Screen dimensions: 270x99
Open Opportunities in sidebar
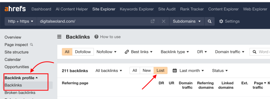tap(17, 67)
